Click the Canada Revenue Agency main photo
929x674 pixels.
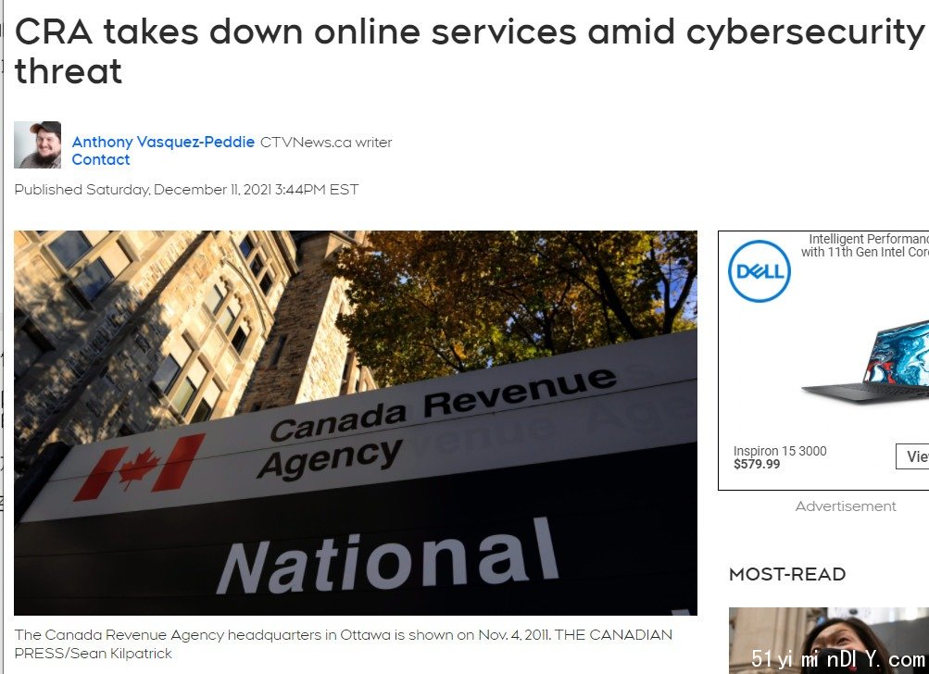coord(356,423)
